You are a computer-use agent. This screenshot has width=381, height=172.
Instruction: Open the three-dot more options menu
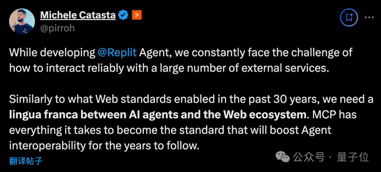[x=369, y=17]
